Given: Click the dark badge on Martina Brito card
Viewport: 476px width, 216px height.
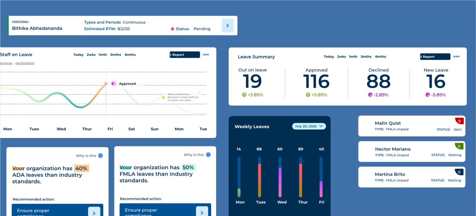Looking at the screenshot, I should pyautogui.click(x=459, y=172).
